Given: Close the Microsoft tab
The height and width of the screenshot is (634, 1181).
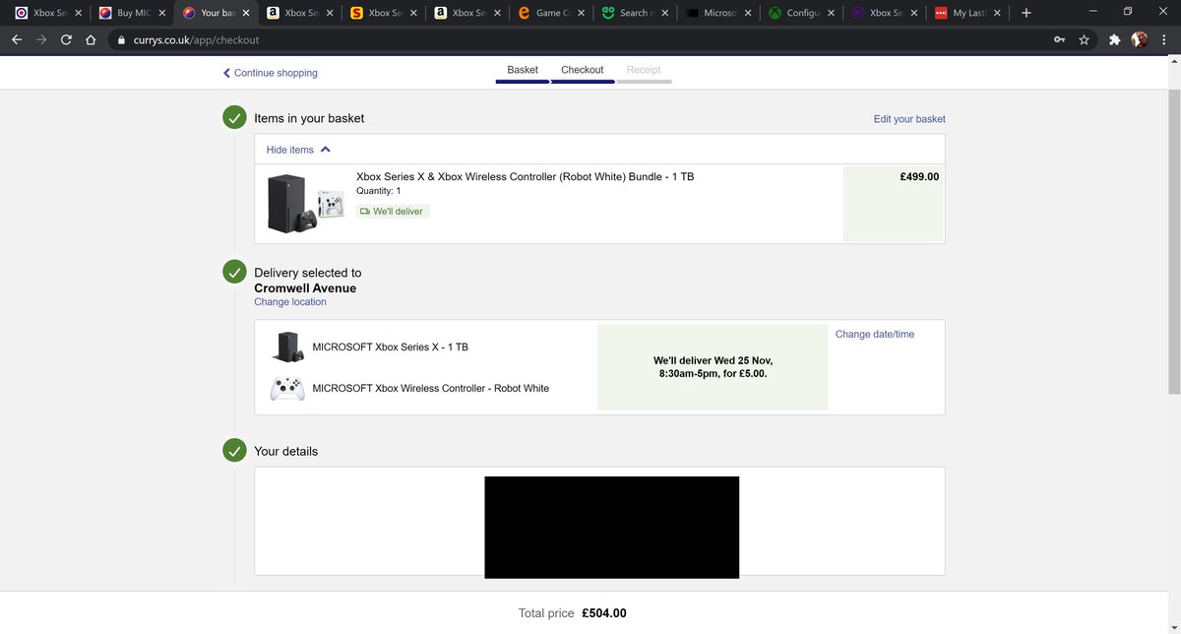Looking at the screenshot, I should coord(749,13).
